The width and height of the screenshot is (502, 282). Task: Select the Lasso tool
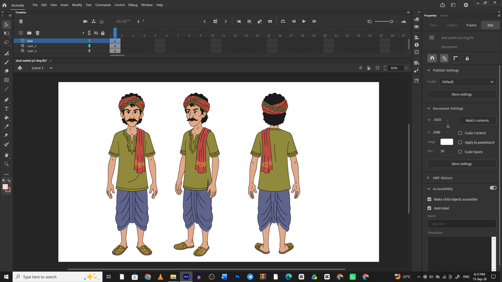click(x=7, y=42)
